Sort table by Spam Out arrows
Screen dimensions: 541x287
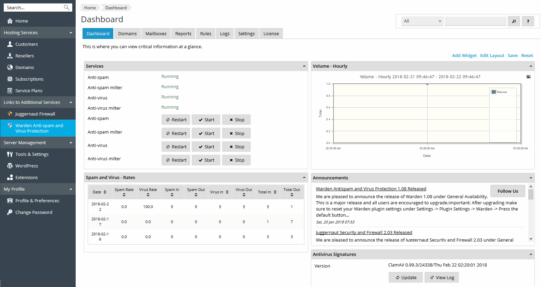click(196, 195)
